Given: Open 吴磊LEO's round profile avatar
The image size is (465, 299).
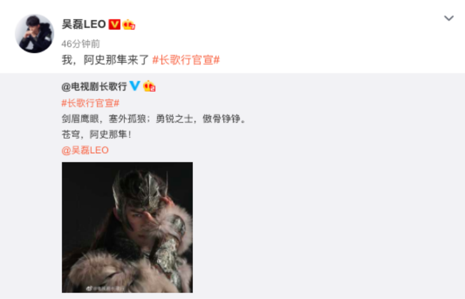Looking at the screenshot, I should [x=34, y=34].
